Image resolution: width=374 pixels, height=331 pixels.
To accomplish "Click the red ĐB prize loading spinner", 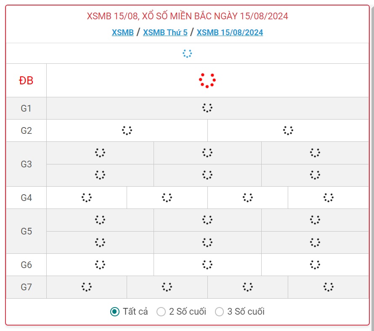I will [x=207, y=81].
